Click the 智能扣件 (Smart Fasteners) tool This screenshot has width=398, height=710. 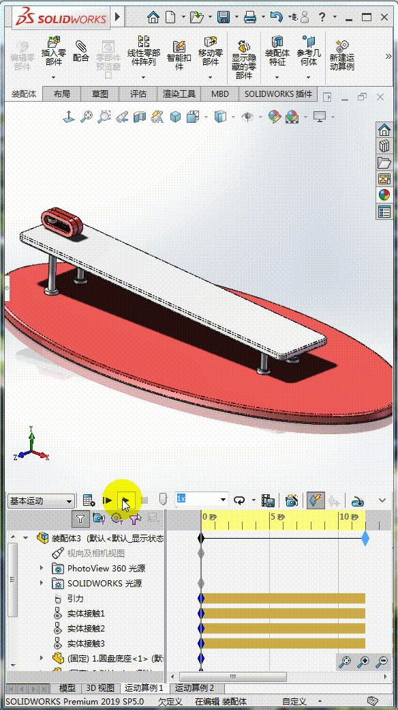click(179, 55)
